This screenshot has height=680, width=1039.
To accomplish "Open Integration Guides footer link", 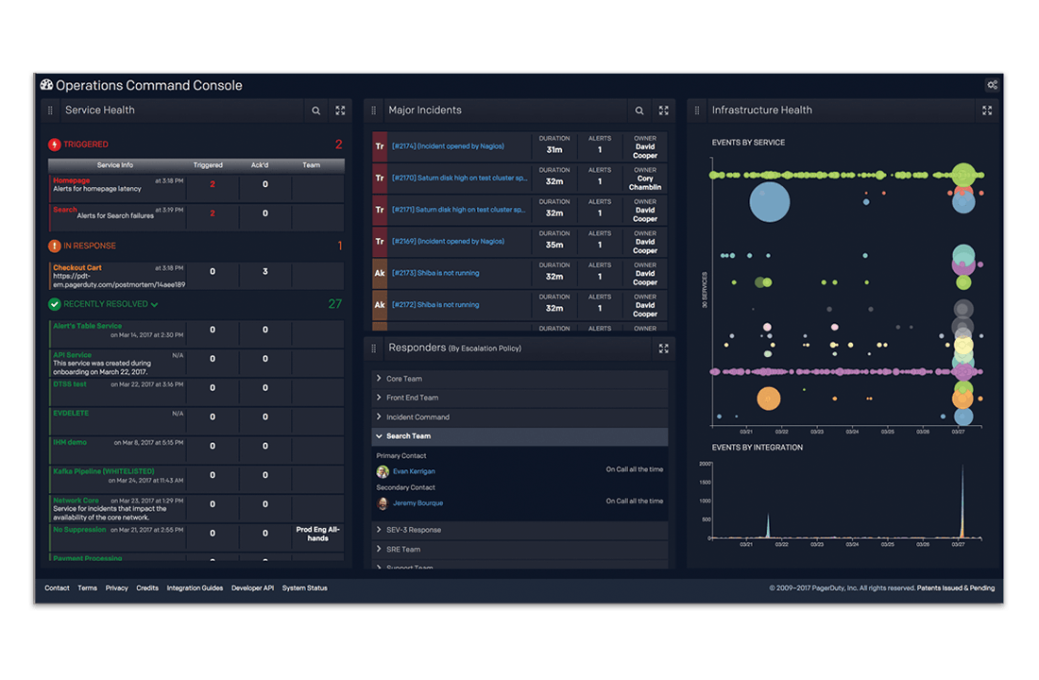I will [x=195, y=588].
